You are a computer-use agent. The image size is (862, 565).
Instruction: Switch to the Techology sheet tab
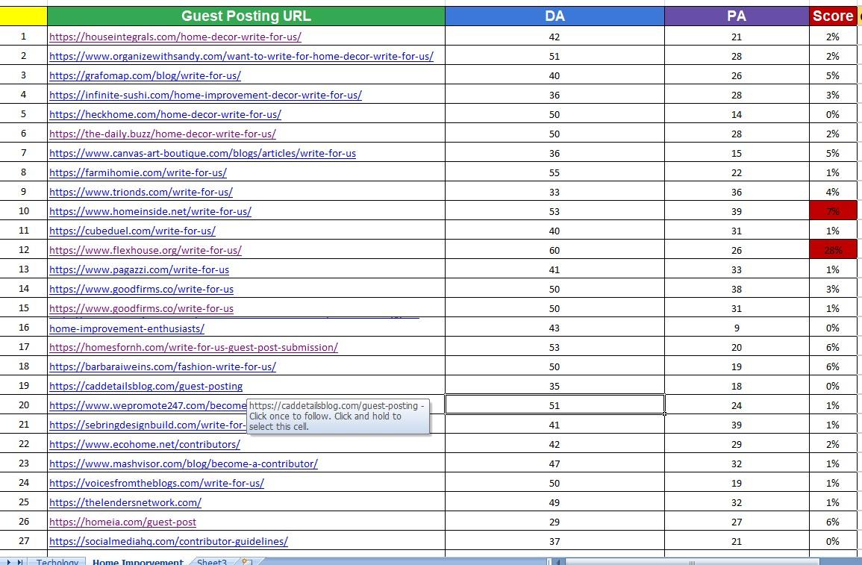57,562
